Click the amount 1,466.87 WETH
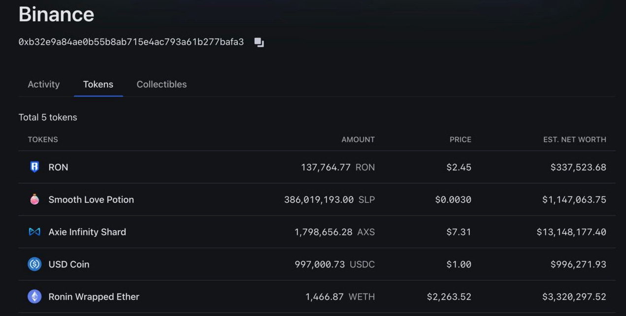The width and height of the screenshot is (626, 316). pyautogui.click(x=340, y=297)
